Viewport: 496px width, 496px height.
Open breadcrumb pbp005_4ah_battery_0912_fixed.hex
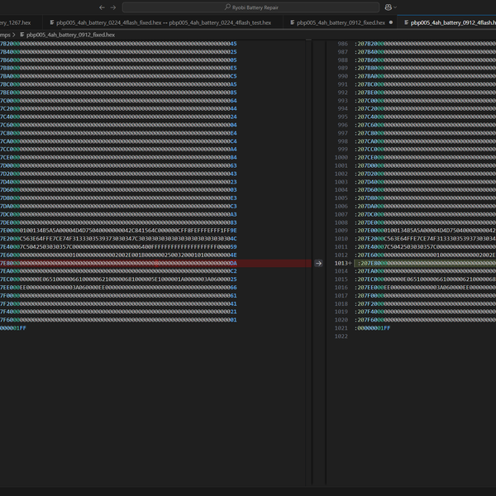(70, 35)
